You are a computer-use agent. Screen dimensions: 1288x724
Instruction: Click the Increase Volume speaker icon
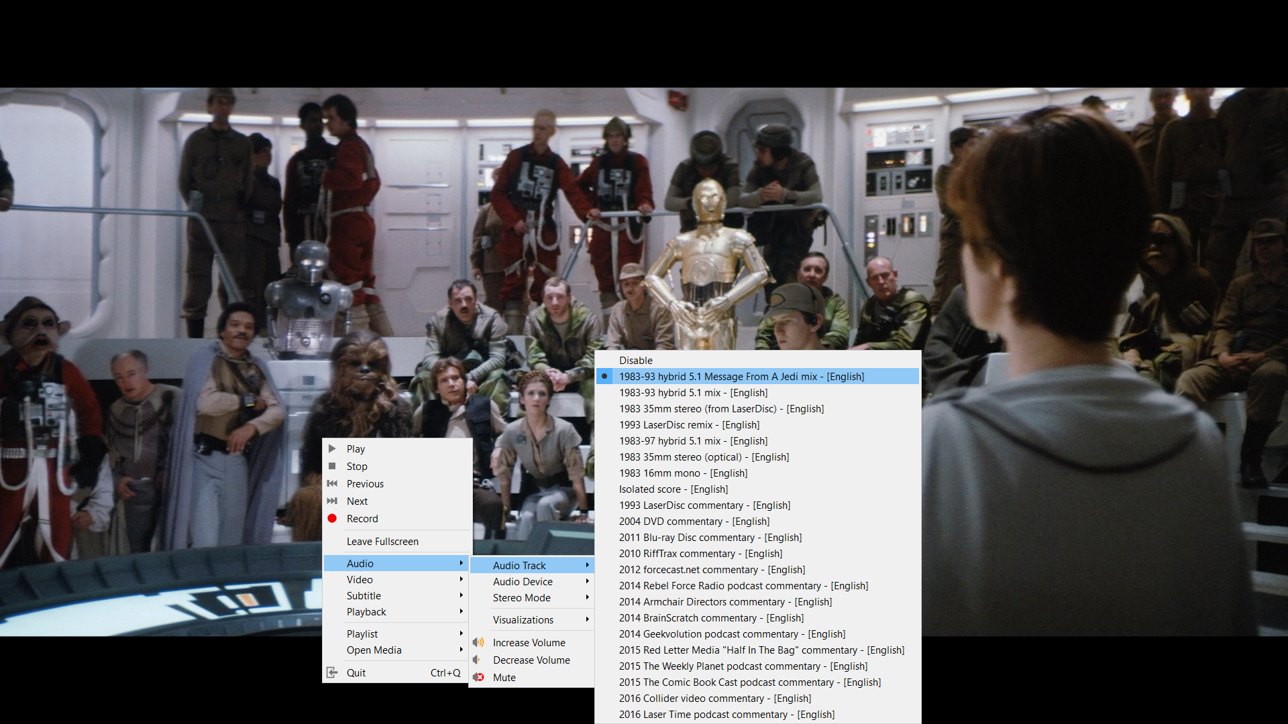pos(478,642)
